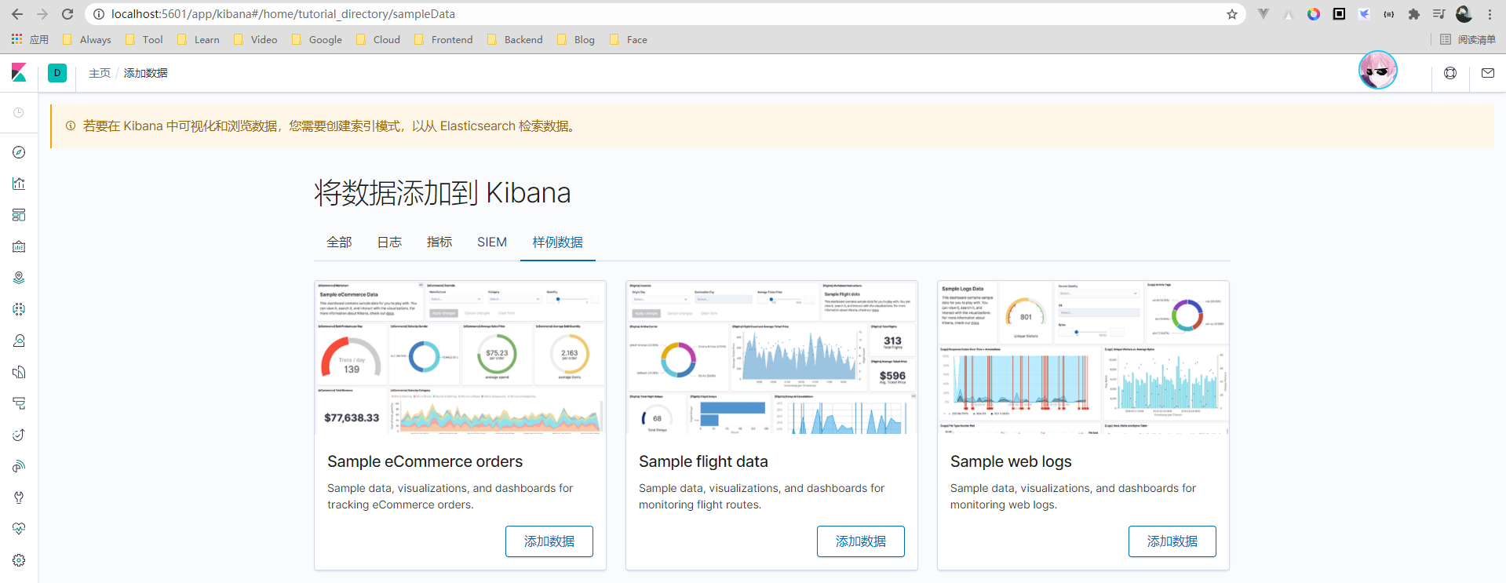Open the newsfeed mail icon

1487,73
